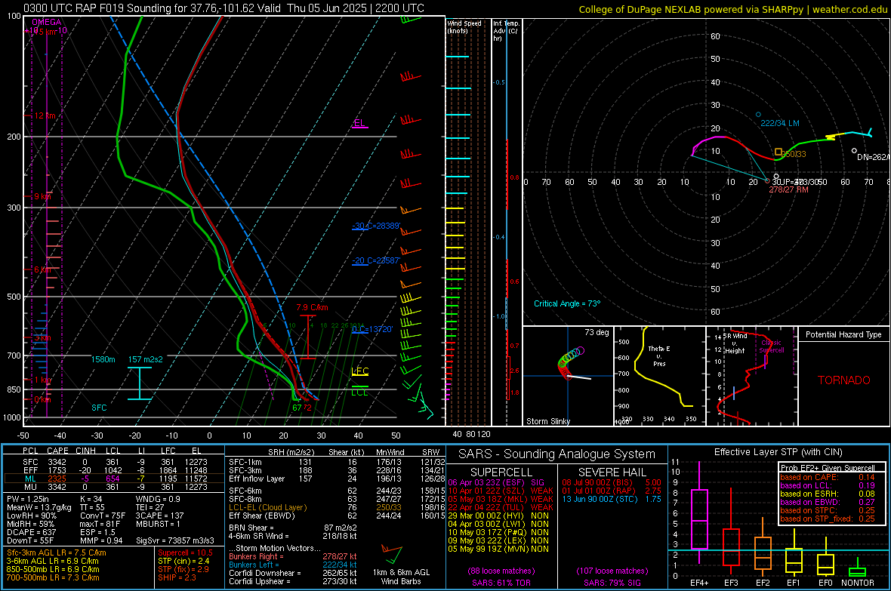The width and height of the screenshot is (891, 591).
Task: Click the Potential Hazard Type header
Action: pyautogui.click(x=843, y=334)
